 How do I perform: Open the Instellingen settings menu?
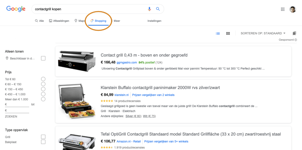coord(154,21)
